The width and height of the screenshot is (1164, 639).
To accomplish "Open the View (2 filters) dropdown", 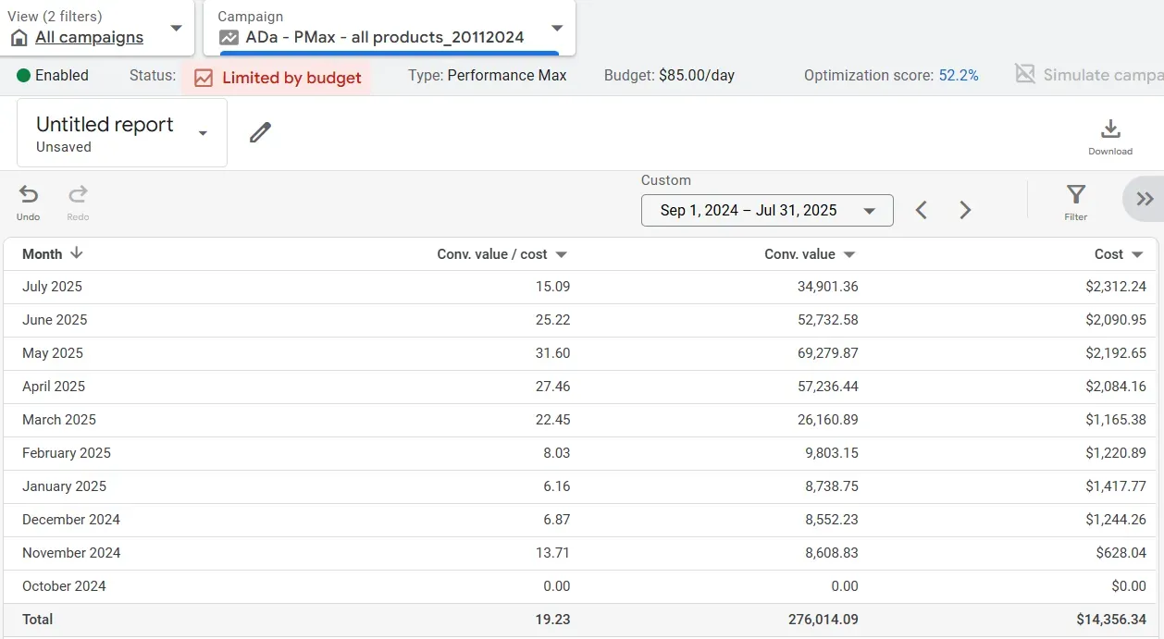I will click(175, 28).
